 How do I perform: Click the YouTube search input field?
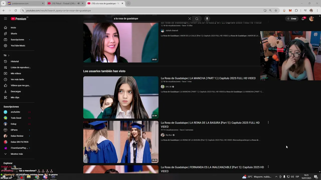click(150, 18)
